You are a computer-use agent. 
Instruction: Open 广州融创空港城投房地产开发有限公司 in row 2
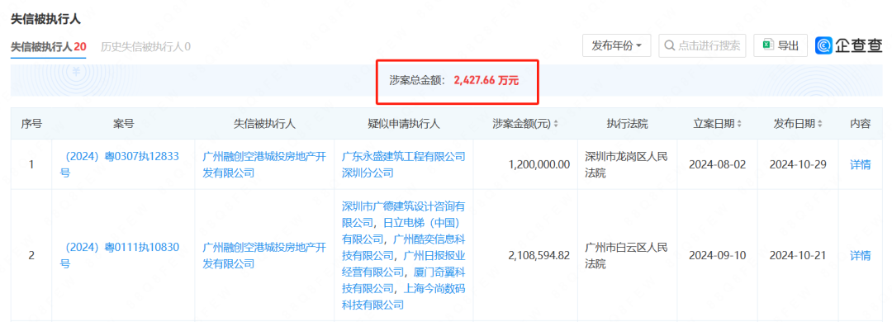[264, 255]
